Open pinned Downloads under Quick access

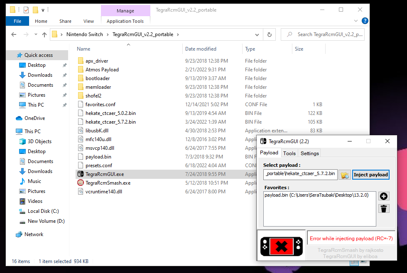[x=40, y=75]
